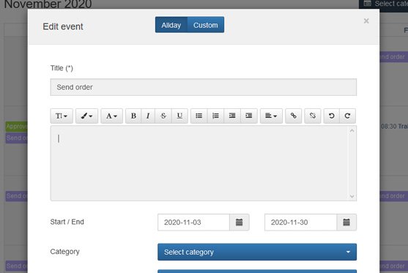Click the insert link icon
408x273 pixels.
point(294,116)
